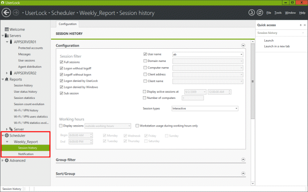Click Launch in a new tab

click(276, 46)
